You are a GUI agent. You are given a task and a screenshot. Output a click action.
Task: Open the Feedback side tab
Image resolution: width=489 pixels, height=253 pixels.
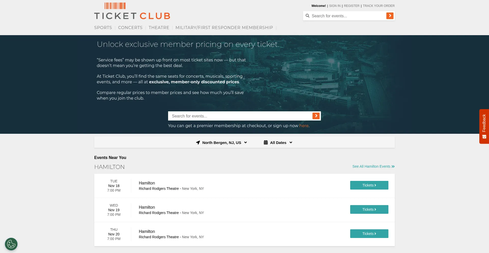click(484, 126)
